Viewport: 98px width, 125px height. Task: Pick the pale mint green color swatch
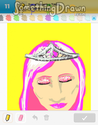72,18
